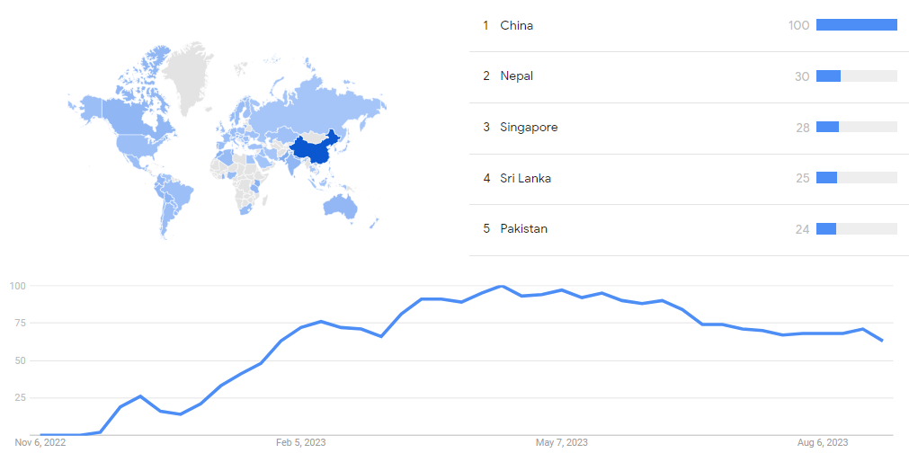Click gray Greenland on the map
The width and height of the screenshot is (909, 462).
point(191,76)
